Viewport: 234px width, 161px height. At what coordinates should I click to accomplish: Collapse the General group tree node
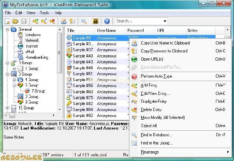7,29
